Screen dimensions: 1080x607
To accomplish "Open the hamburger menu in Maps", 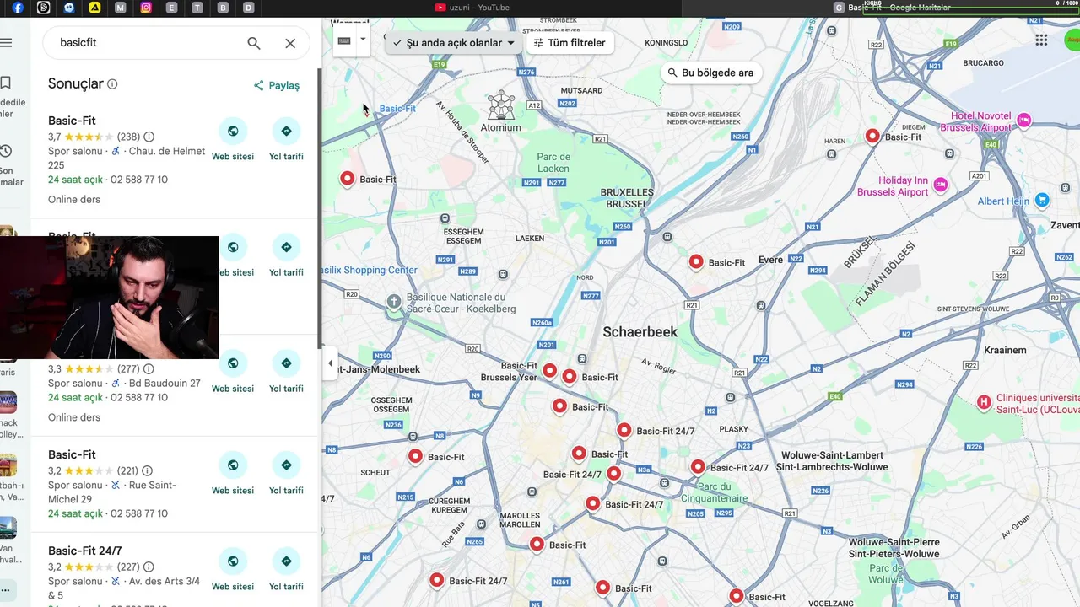I will pos(6,42).
